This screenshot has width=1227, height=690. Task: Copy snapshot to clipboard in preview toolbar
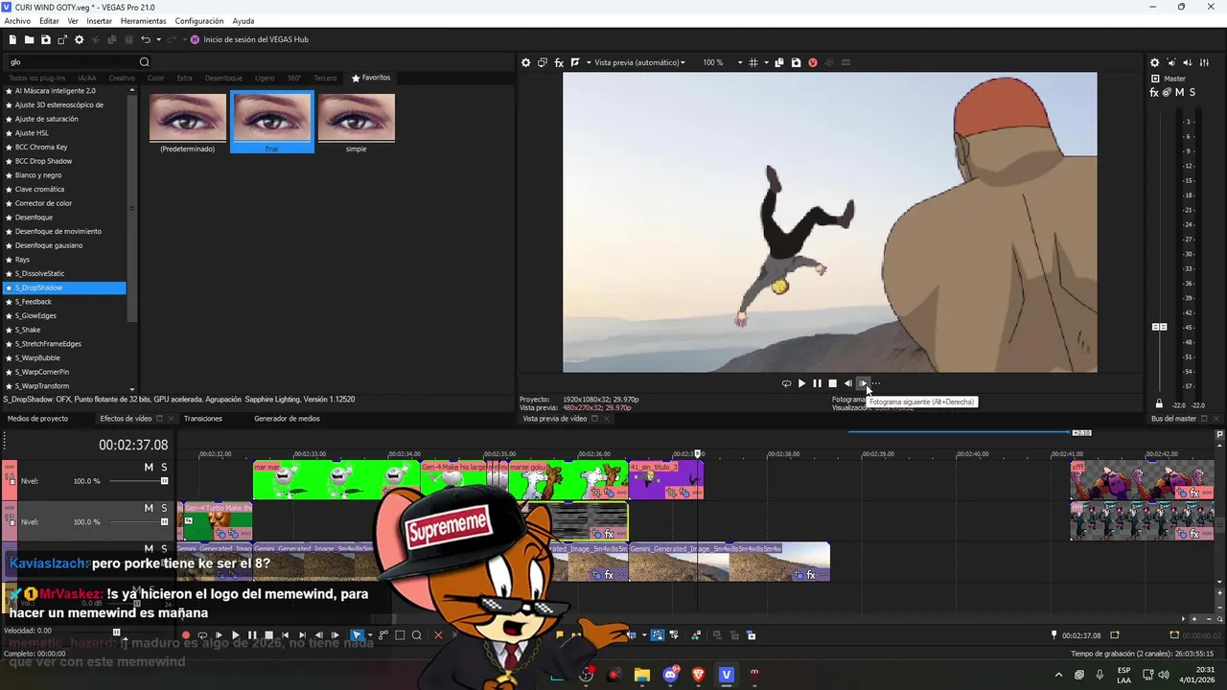(779, 62)
